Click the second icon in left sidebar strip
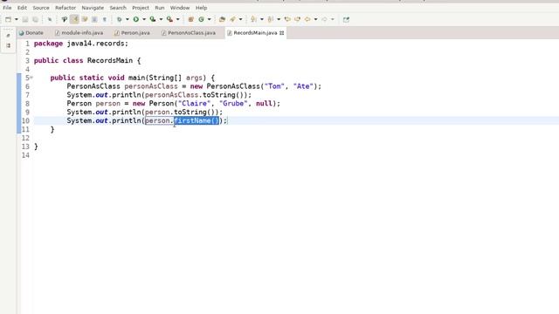 point(8,45)
